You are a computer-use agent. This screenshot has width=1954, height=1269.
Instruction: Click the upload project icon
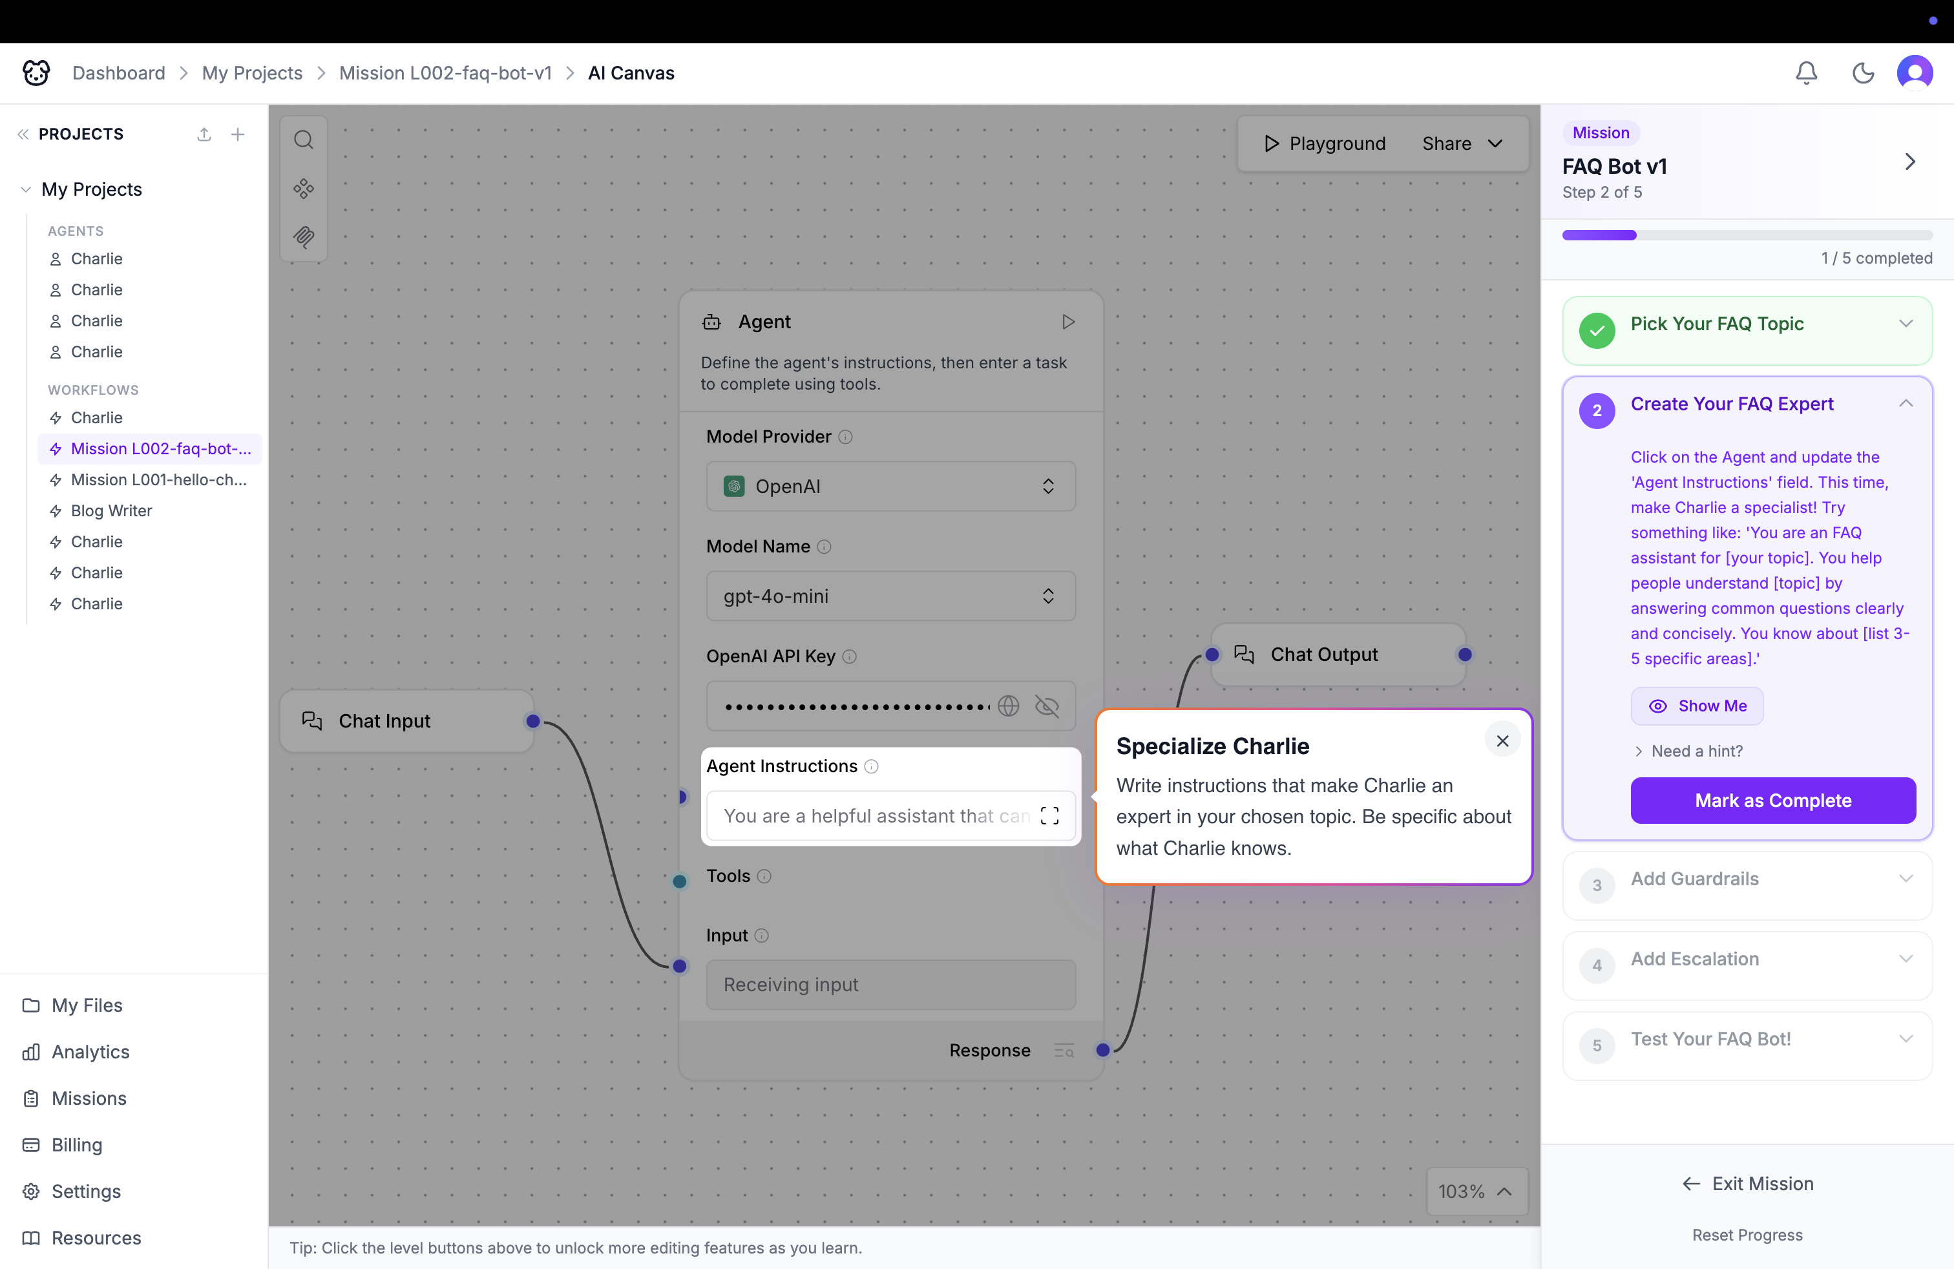[x=204, y=134]
